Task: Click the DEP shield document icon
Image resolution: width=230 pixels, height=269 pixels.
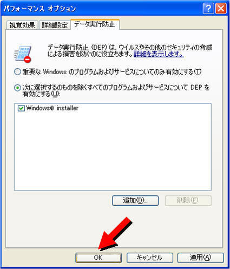Action: tap(23, 54)
